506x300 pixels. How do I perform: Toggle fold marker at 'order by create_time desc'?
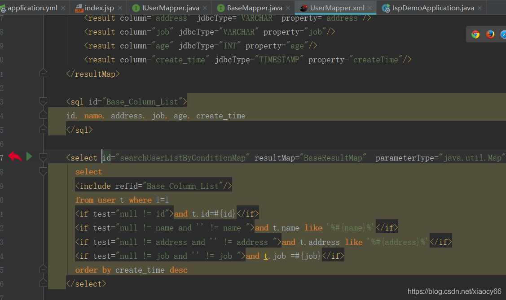click(x=43, y=269)
